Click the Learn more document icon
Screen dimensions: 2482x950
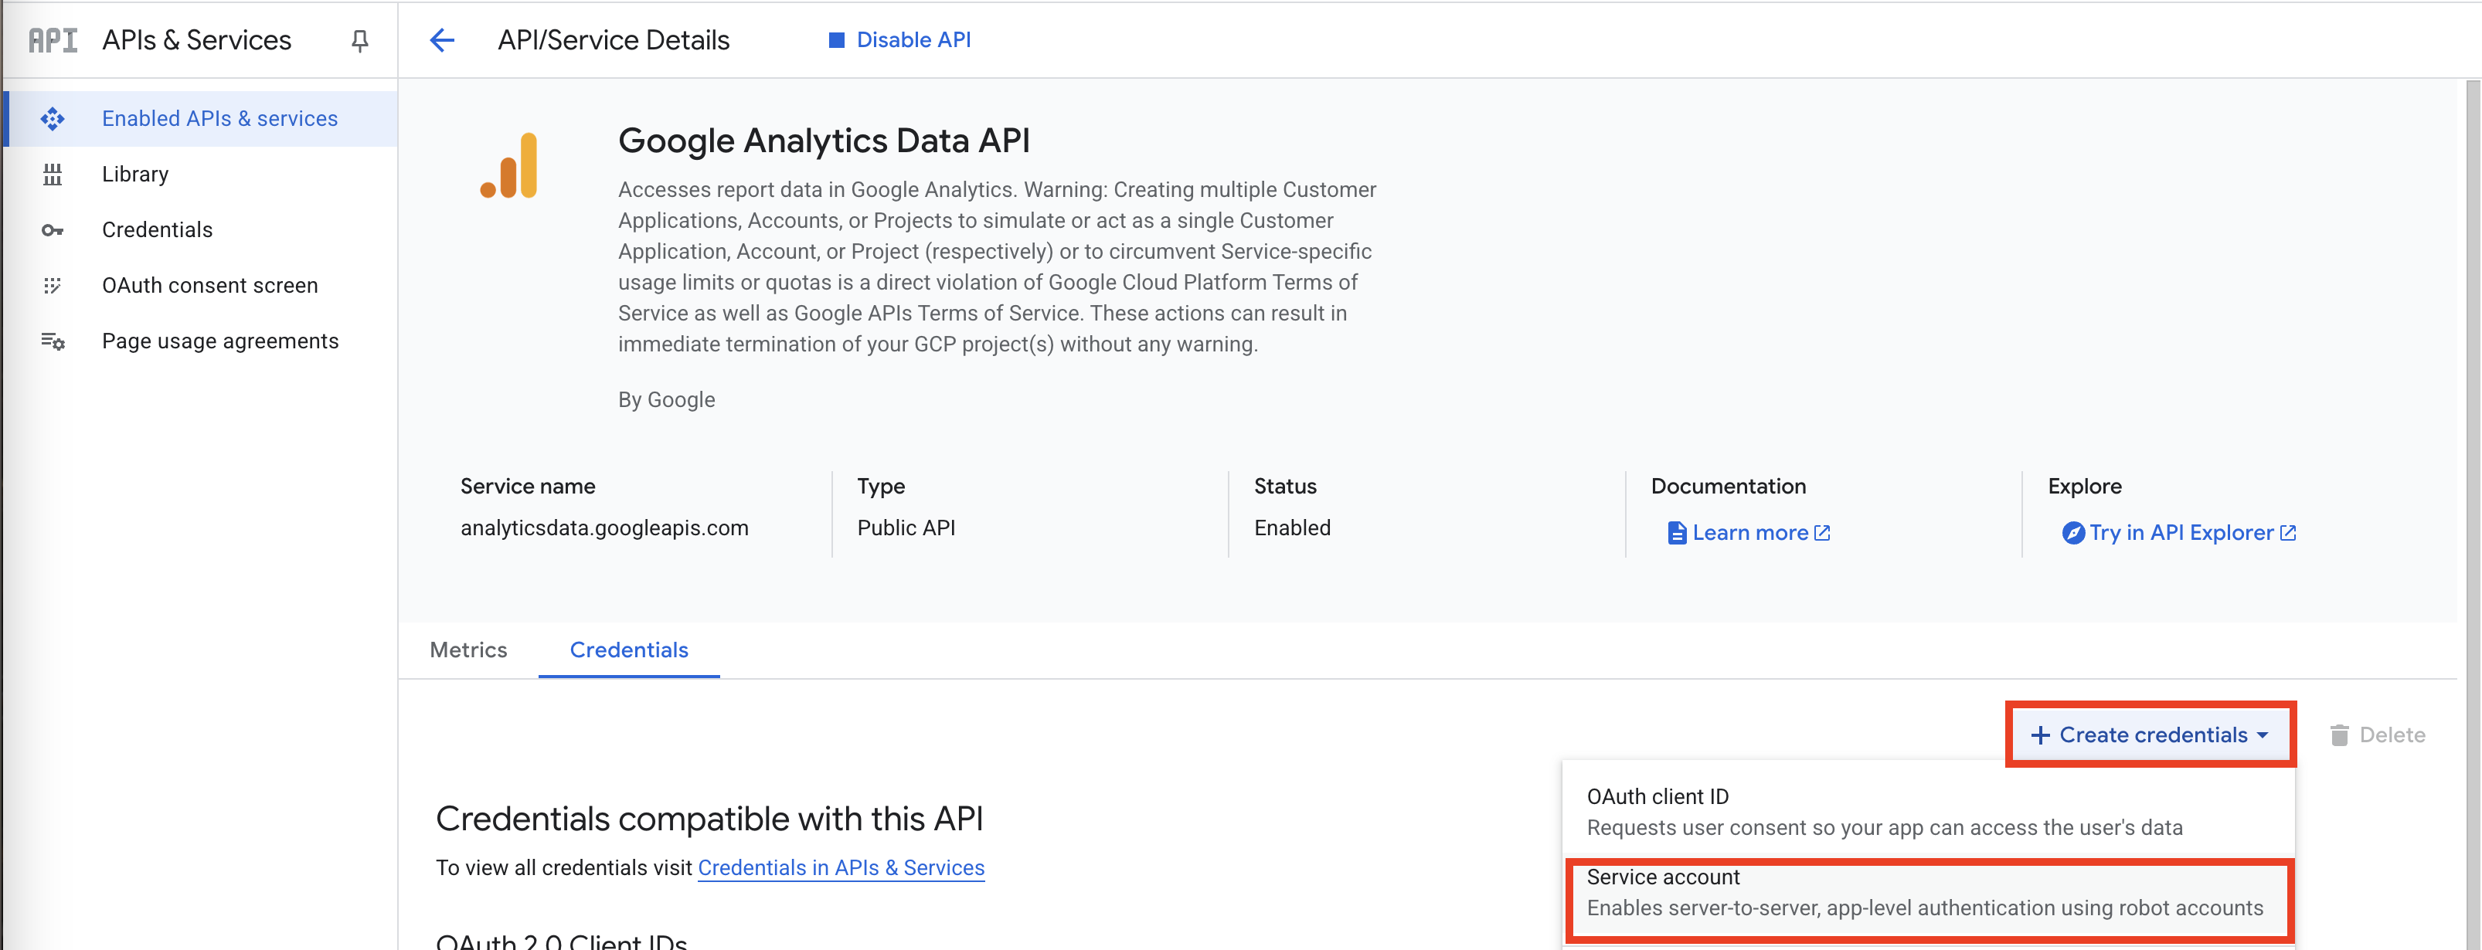pyautogui.click(x=1677, y=533)
